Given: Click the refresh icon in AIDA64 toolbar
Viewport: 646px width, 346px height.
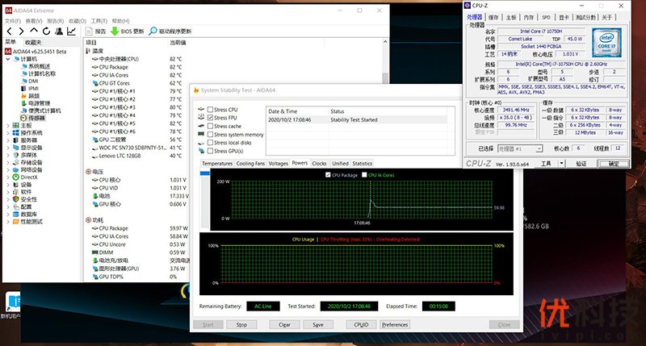Looking at the screenshot, I should (x=48, y=31).
